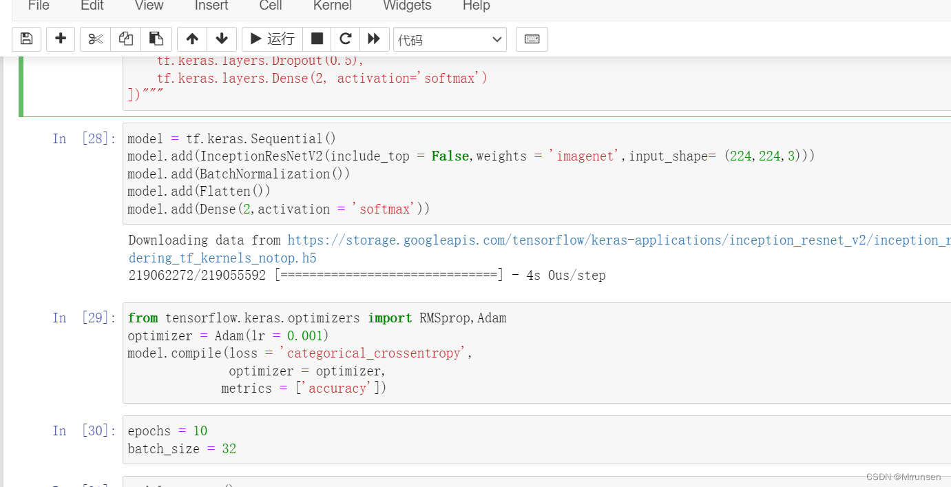
Task: Cut selected cells with the scissors icon
Action: point(95,39)
